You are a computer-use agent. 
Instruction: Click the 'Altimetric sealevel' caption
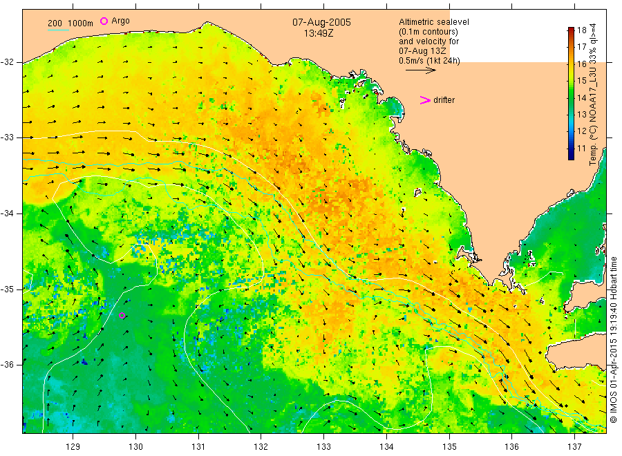(x=434, y=22)
